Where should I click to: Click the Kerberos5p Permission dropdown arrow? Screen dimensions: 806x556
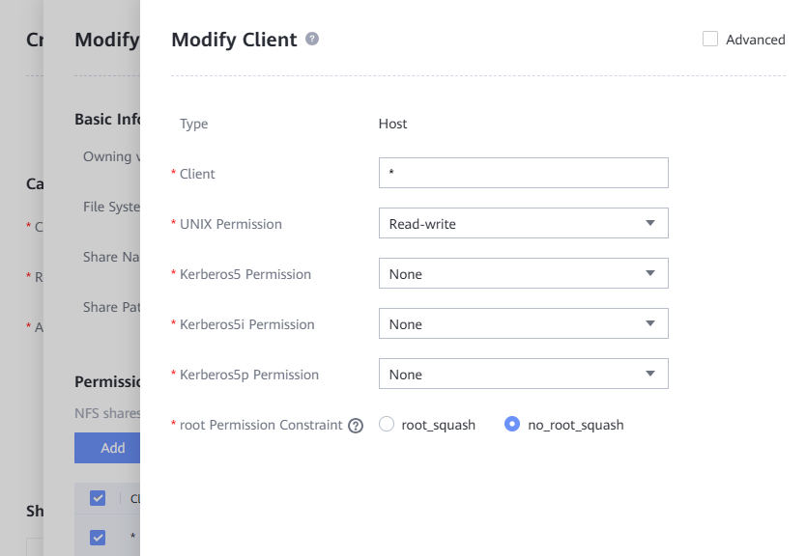tap(650, 374)
